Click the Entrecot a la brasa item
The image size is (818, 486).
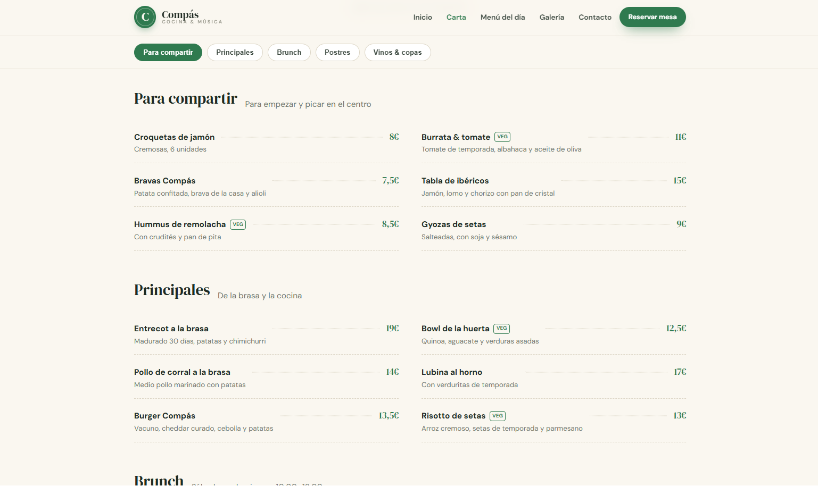(x=171, y=329)
